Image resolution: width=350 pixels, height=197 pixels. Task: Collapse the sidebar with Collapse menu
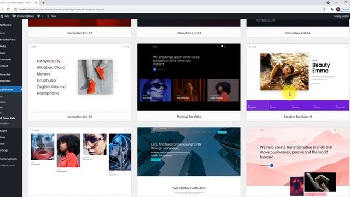pyautogui.click(x=8, y=165)
